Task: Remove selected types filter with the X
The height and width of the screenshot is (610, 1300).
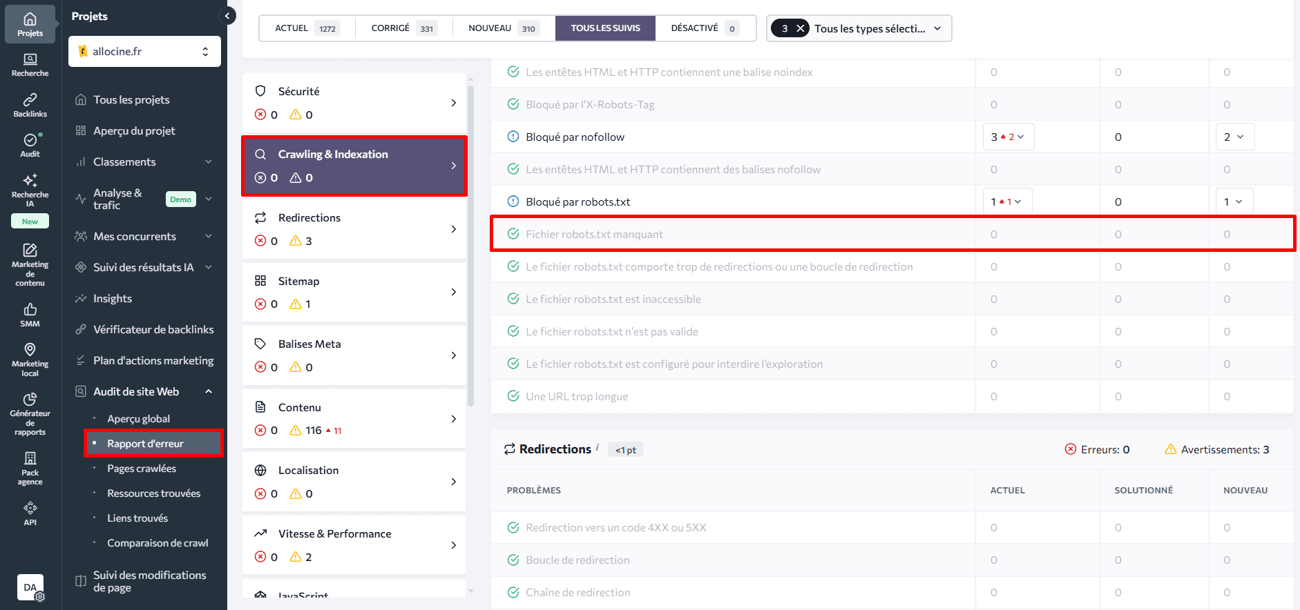Action: pyautogui.click(x=800, y=28)
